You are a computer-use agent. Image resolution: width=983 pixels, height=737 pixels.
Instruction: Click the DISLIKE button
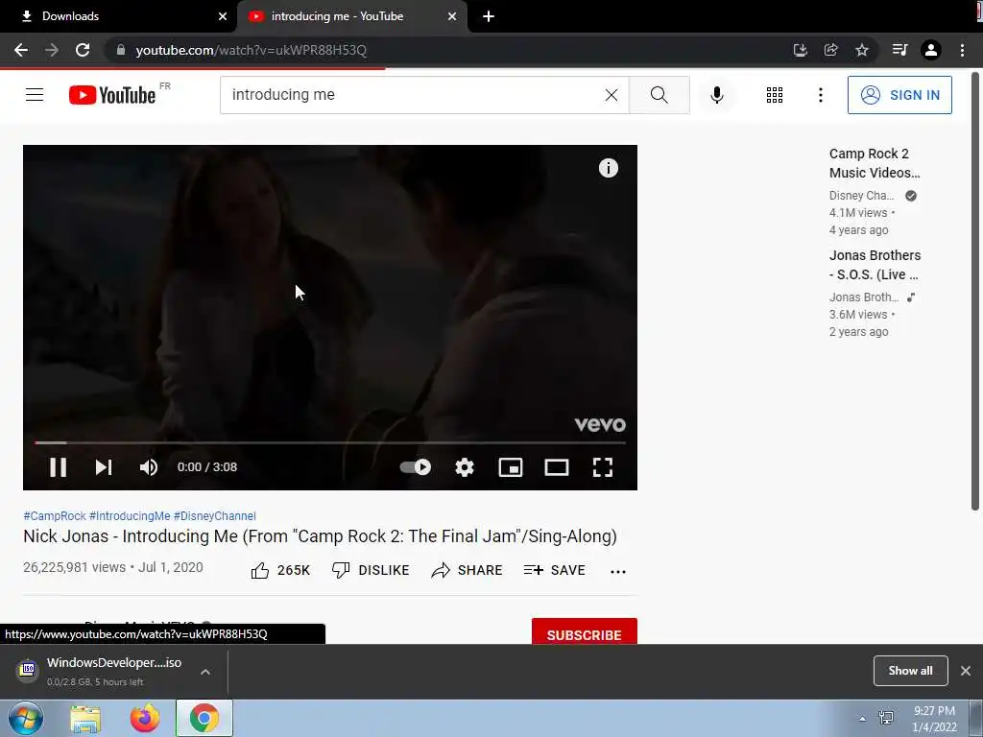tap(371, 570)
